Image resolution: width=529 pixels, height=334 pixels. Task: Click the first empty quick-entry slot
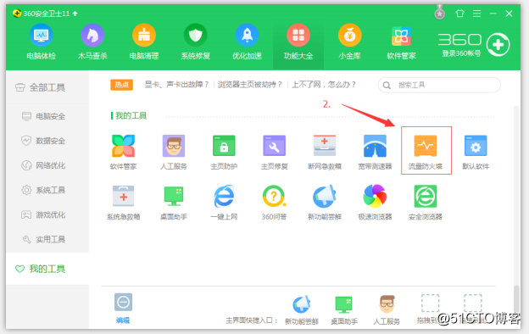430,303
